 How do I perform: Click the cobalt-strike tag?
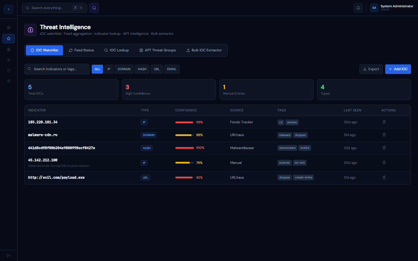303,177
